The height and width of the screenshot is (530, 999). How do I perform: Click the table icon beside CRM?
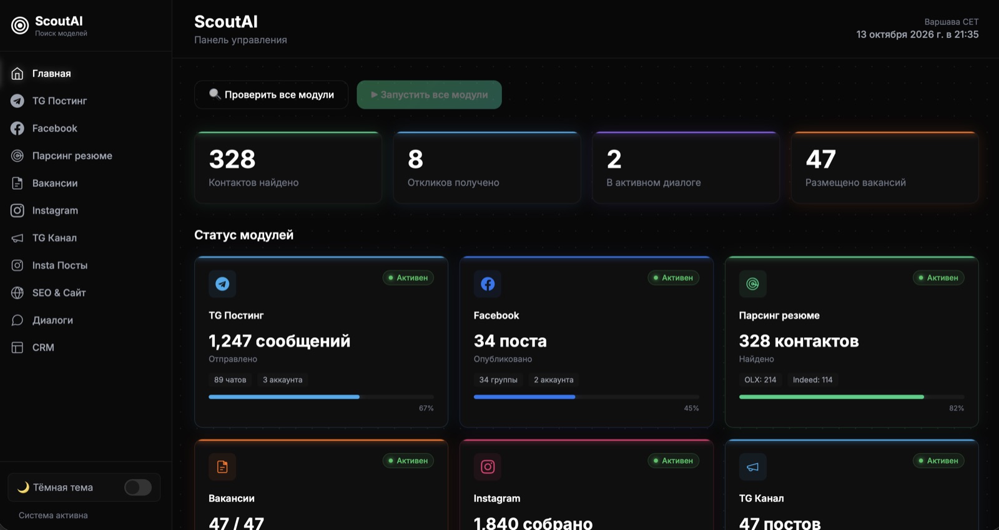click(x=17, y=348)
